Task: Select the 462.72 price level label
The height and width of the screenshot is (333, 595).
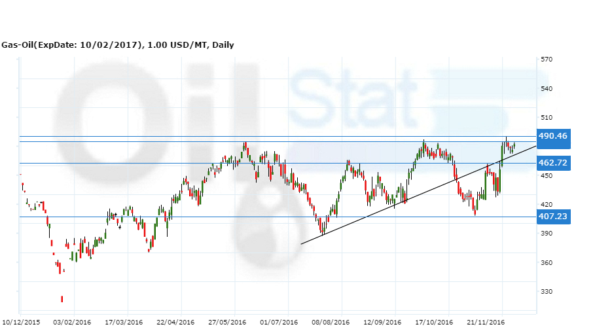Action: pyautogui.click(x=553, y=163)
